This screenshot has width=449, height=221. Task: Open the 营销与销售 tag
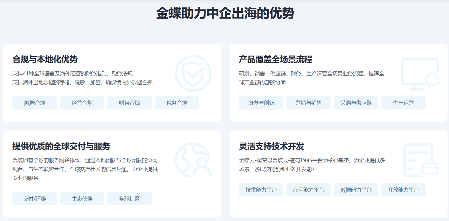(x=309, y=103)
